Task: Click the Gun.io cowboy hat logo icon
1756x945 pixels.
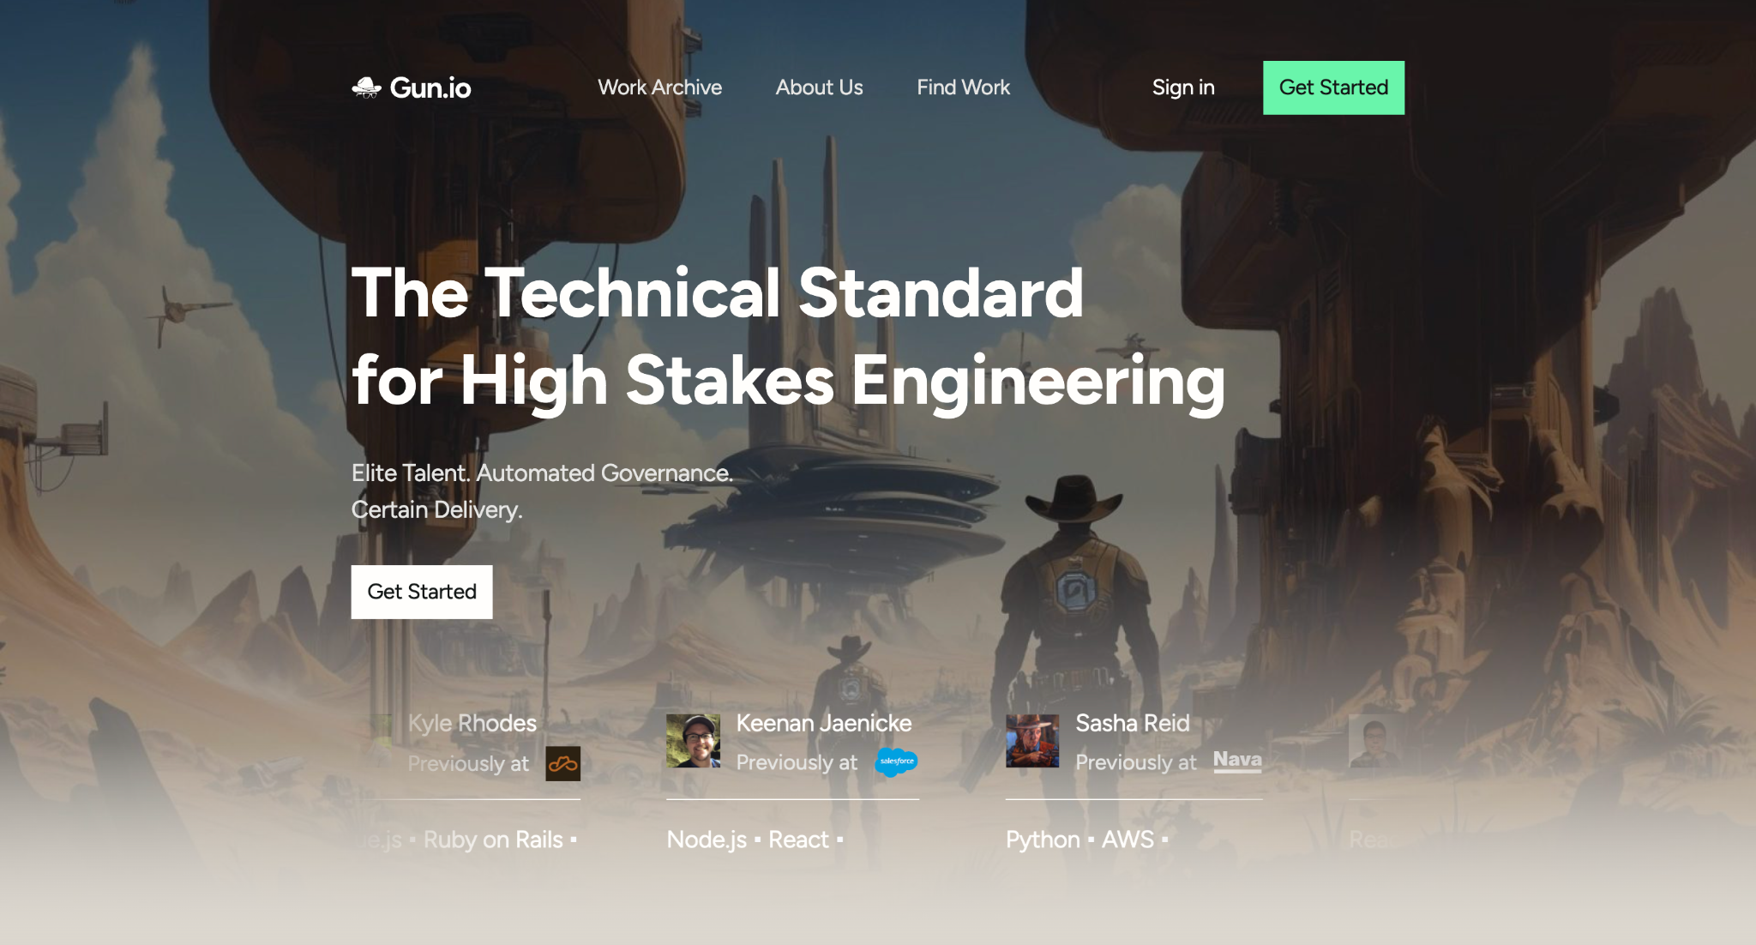Action: point(366,87)
